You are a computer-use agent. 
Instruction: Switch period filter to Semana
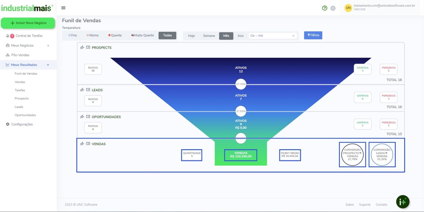pos(209,36)
